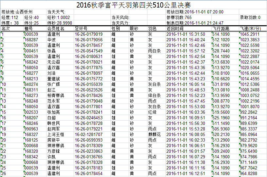This screenshot has height=177, width=267.
Task: Select the 飞速(米/分) column header
Action: [x=250, y=29]
